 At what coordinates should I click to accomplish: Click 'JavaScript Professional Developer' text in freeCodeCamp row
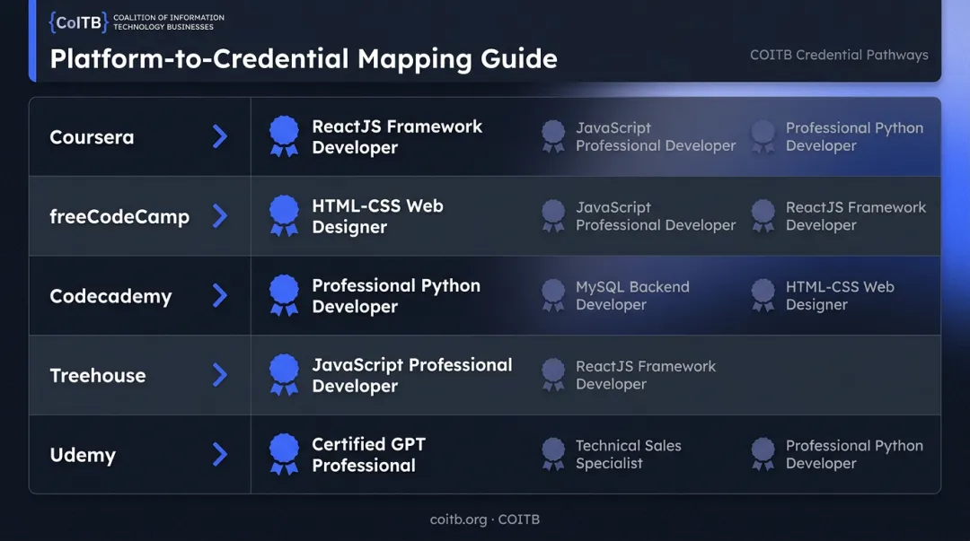coord(656,216)
